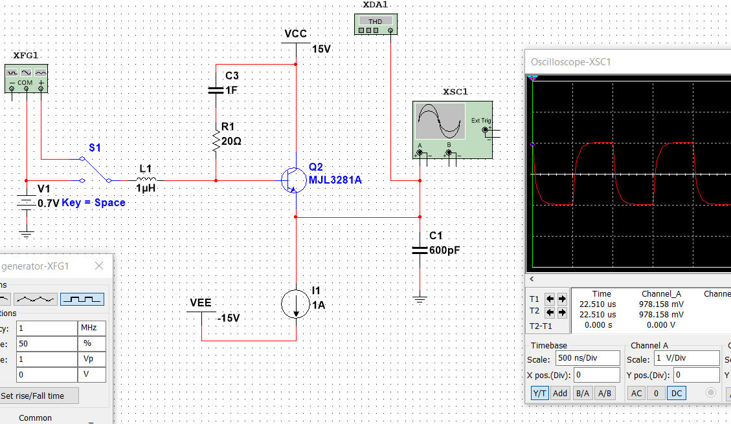Click the 15V label next to VCC
This screenshot has width=731, height=424.
coord(321,49)
